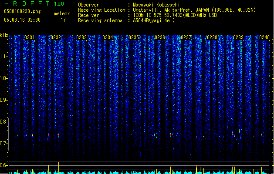Click the meteor count 17

coord(63,20)
